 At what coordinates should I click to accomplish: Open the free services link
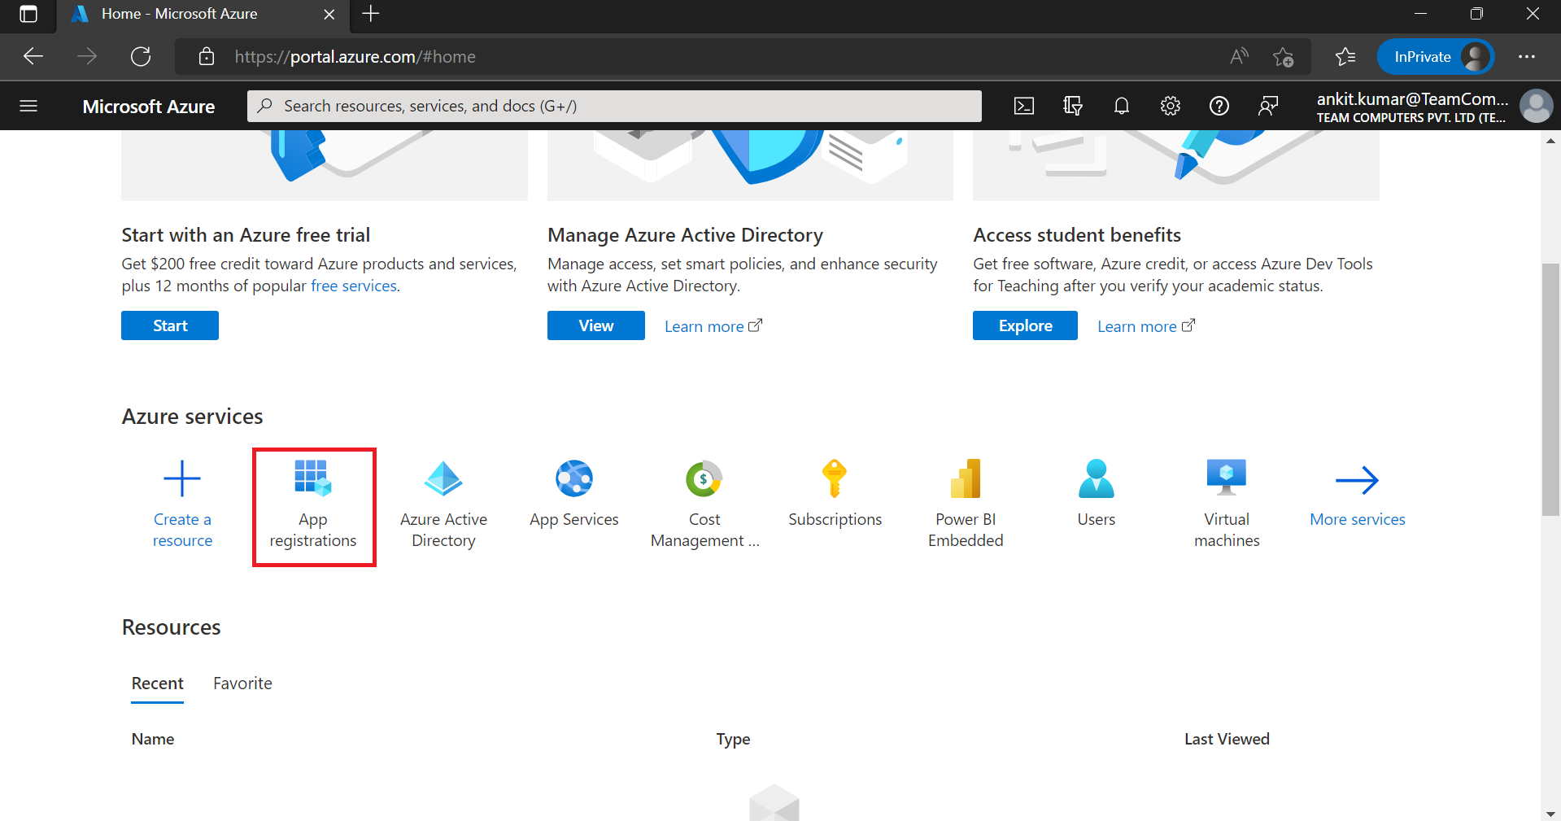[x=354, y=286]
